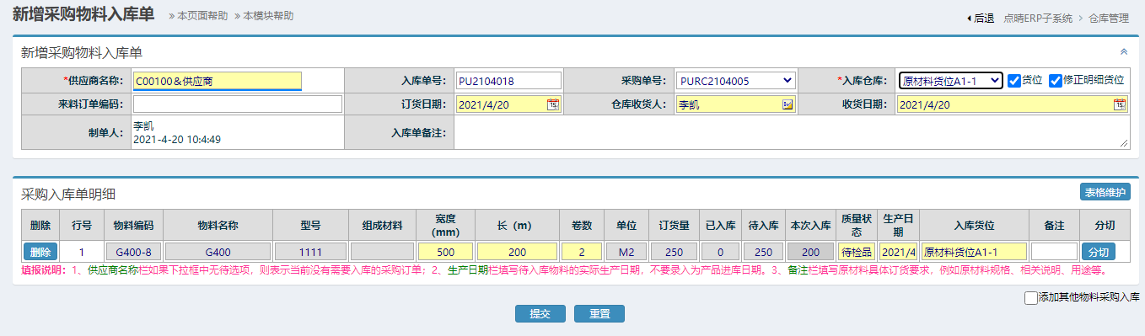The width and height of the screenshot is (1145, 336).
Task: Click the 重置 button
Action: tap(599, 313)
